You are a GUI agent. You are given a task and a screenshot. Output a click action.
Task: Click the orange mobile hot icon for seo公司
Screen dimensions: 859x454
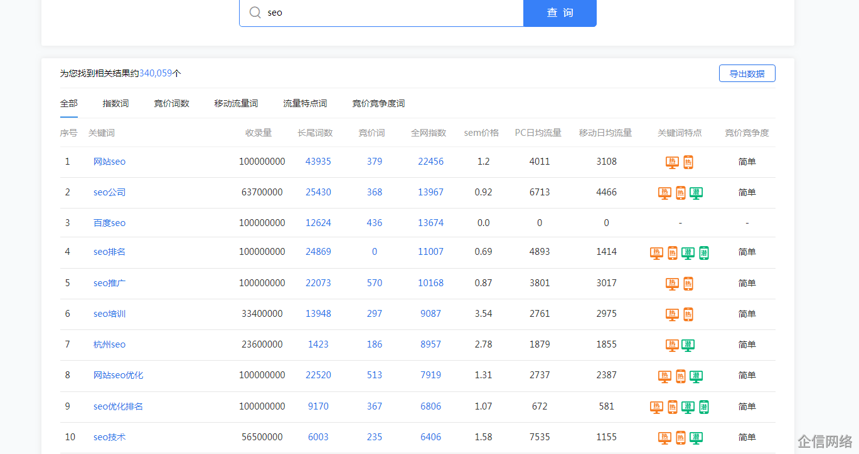pos(680,193)
